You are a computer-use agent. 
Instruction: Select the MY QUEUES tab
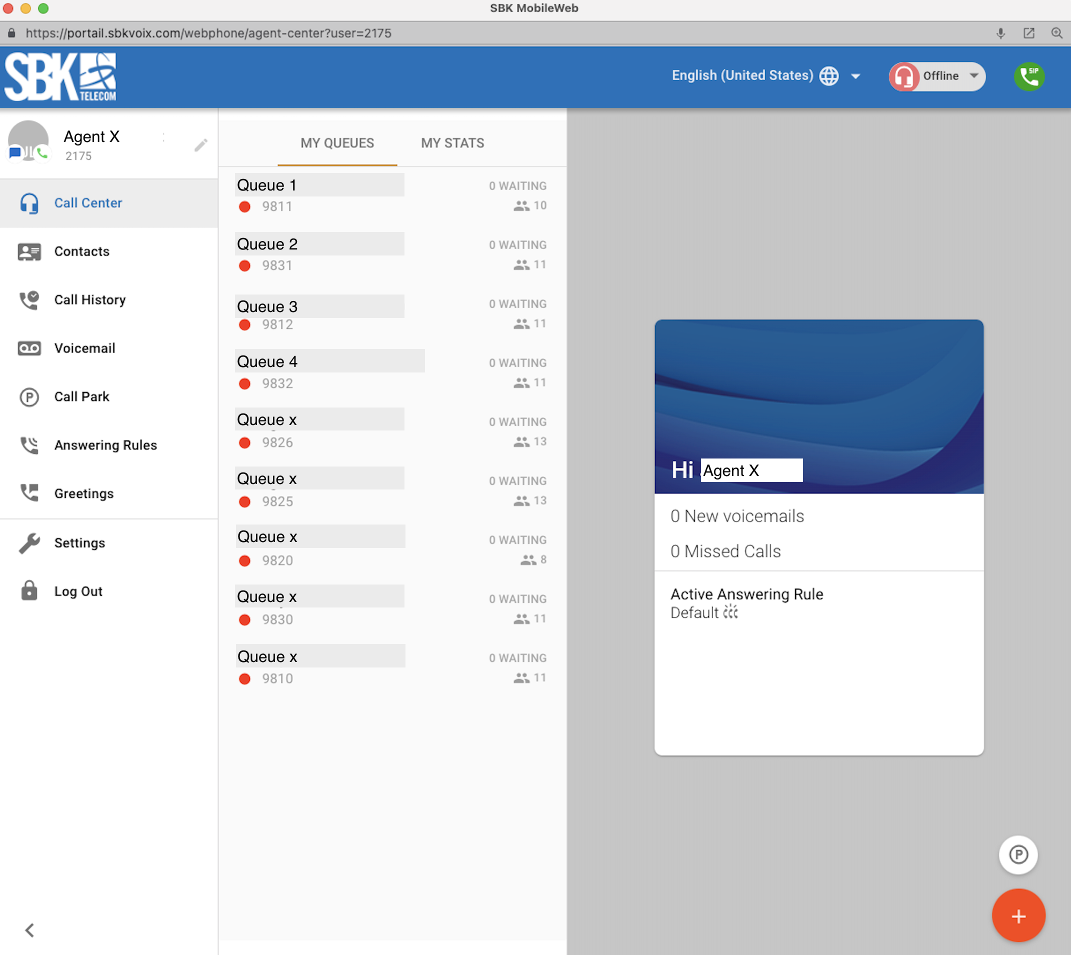coord(337,143)
